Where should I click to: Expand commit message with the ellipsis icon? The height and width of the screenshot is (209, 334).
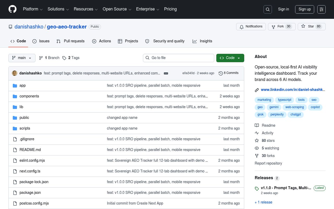(x=166, y=73)
